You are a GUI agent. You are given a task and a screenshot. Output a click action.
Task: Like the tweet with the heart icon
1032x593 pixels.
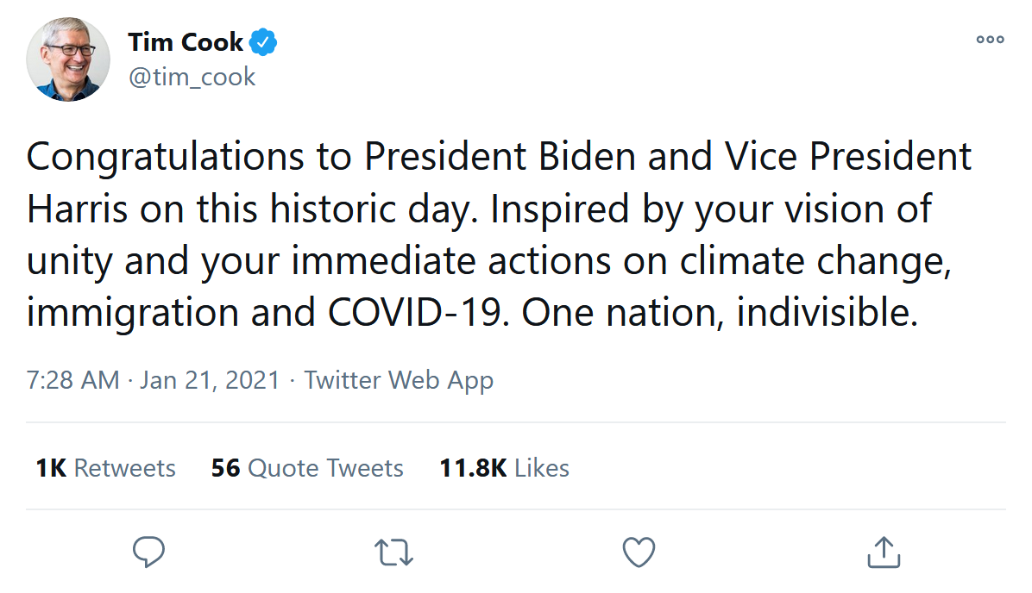coord(639,552)
